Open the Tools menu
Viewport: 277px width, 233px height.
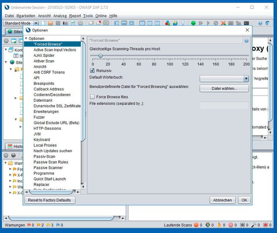coord(88,16)
